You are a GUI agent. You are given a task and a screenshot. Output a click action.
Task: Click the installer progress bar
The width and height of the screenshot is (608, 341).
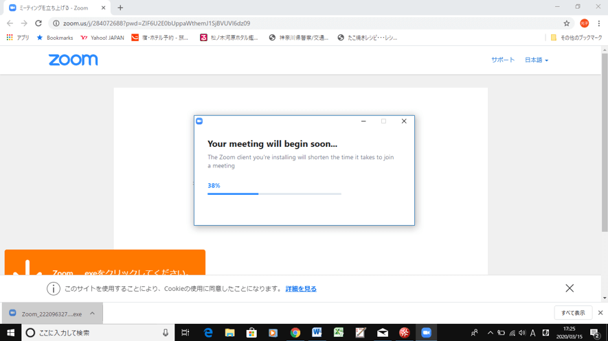[x=274, y=193]
